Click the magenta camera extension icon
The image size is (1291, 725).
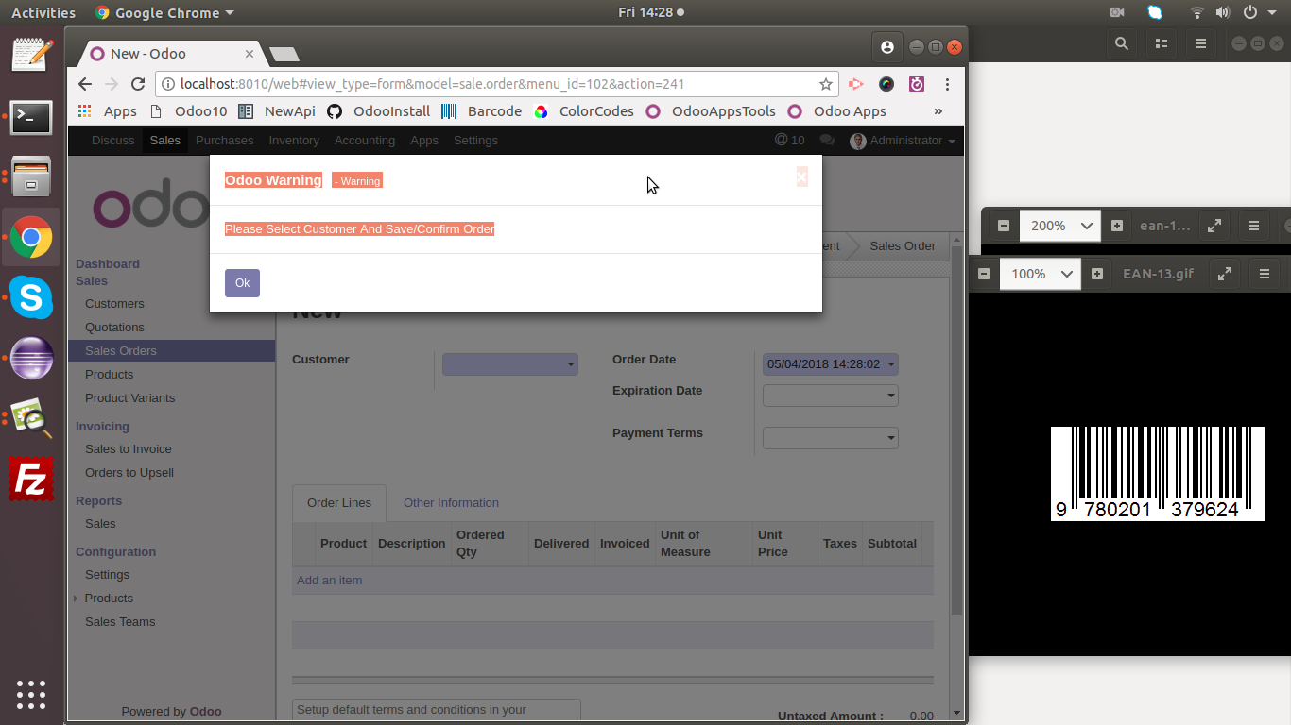(x=917, y=84)
